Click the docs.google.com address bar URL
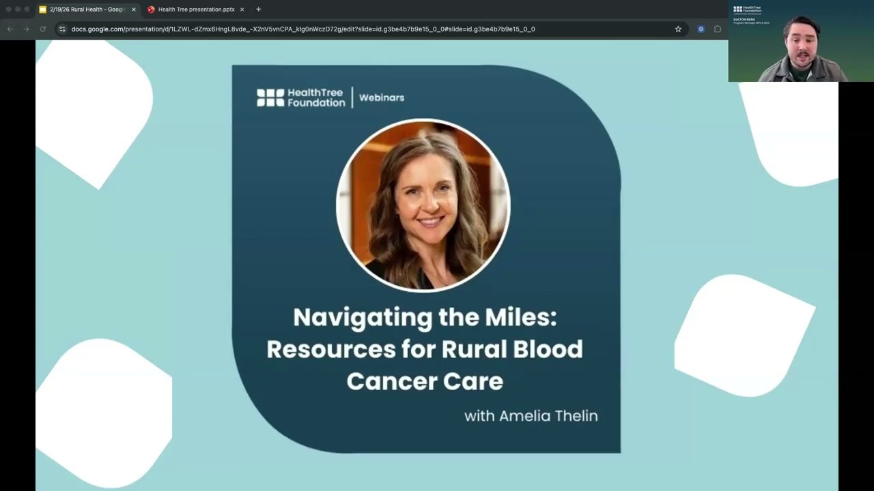The image size is (874, 491). [x=303, y=29]
